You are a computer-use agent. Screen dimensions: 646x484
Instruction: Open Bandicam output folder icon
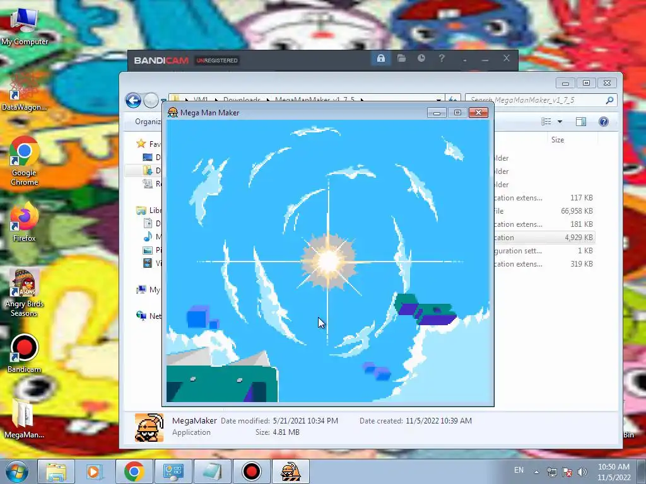point(401,59)
